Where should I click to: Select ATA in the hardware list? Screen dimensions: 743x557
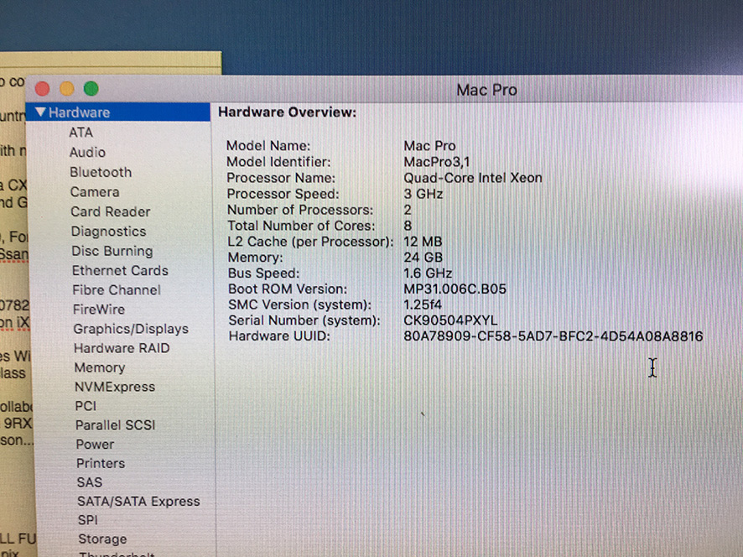pos(81,133)
